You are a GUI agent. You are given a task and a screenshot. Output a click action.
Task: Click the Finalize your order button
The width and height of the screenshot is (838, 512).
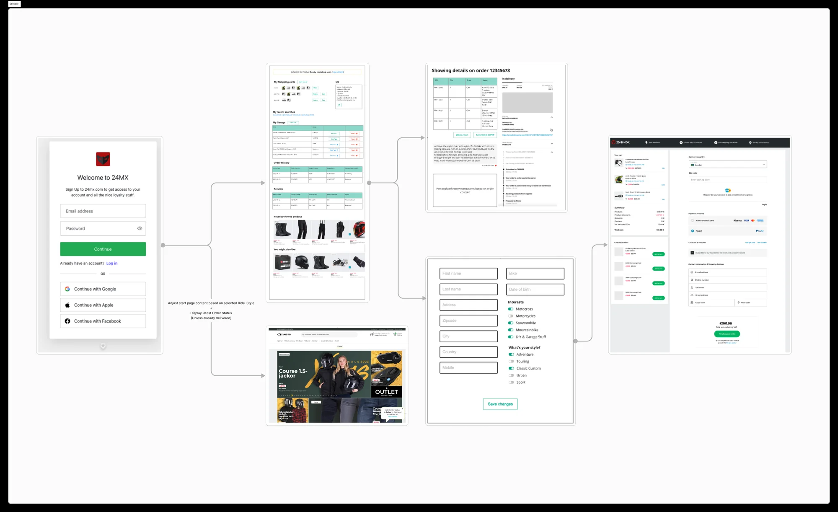727,334
